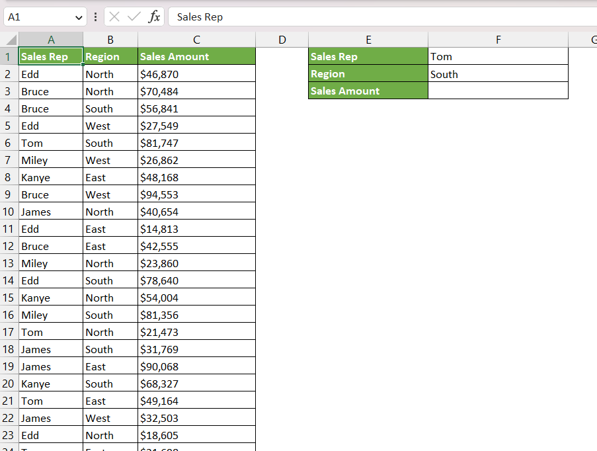The image size is (597, 451).
Task: Click the $94,553 cell
Action: pyautogui.click(x=196, y=194)
